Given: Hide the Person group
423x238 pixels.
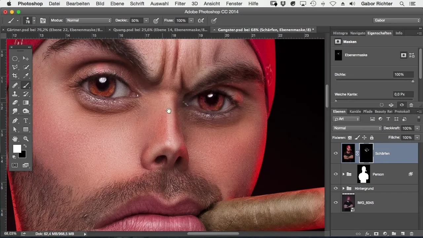Looking at the screenshot, I should pos(336,174).
